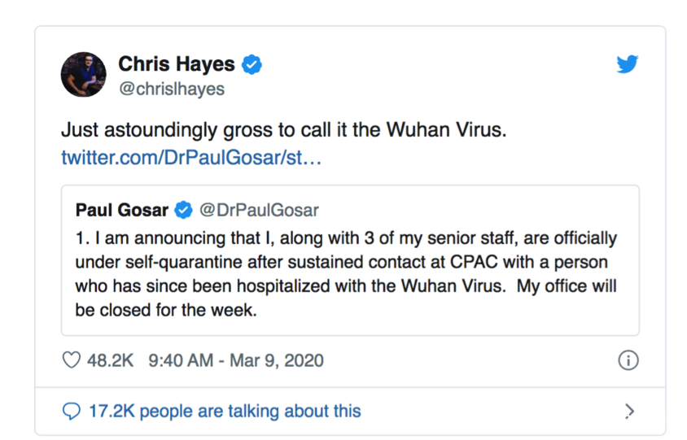Image resolution: width=687 pixels, height=440 pixels.
Task: Open the twitter.com/DrPaulGosar link
Action: (191, 157)
